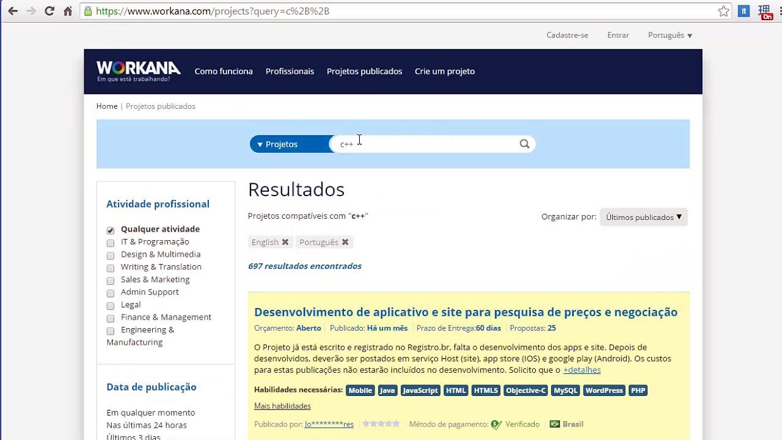Check Design & Multimedia checkbox
Image resolution: width=782 pixels, height=440 pixels.
point(111,255)
